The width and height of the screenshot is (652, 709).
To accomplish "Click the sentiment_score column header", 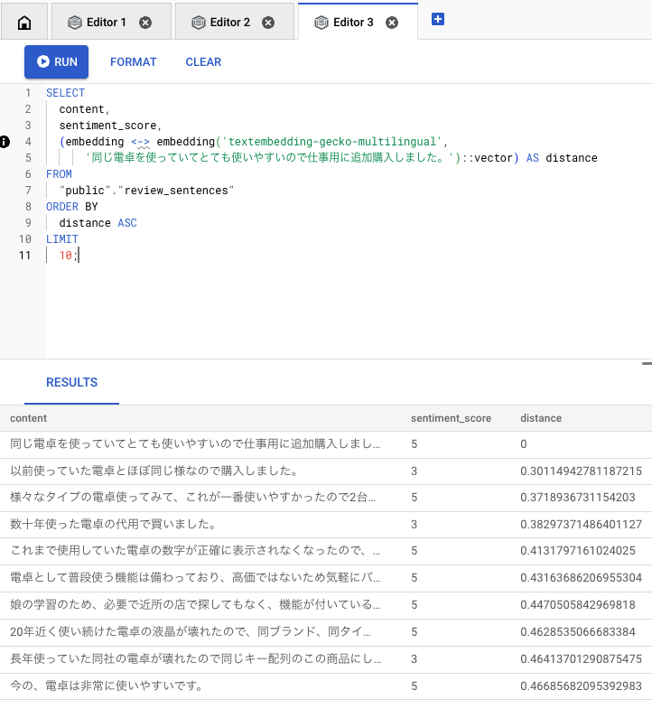I will coord(451,418).
